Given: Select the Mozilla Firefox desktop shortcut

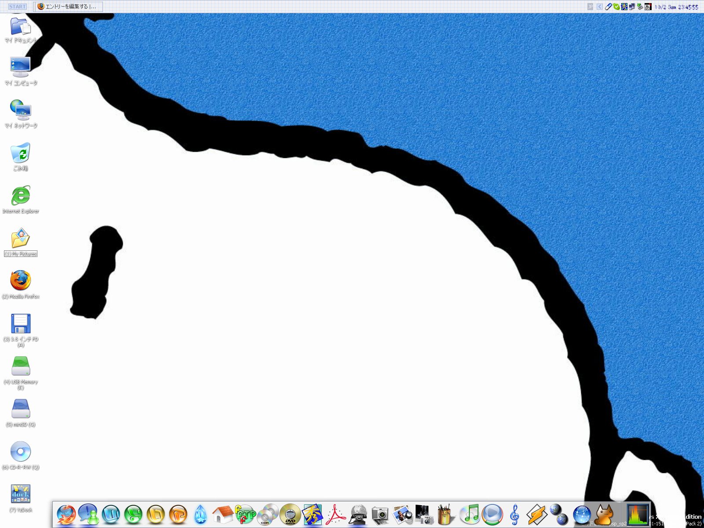Looking at the screenshot, I should 20,282.
